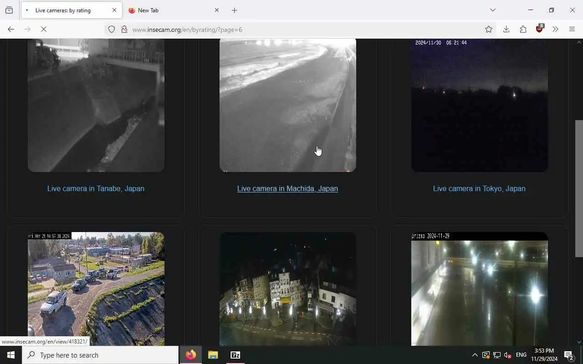This screenshot has width=583, height=364.
Task: Close the Live cameras tab
Action: 114,10
